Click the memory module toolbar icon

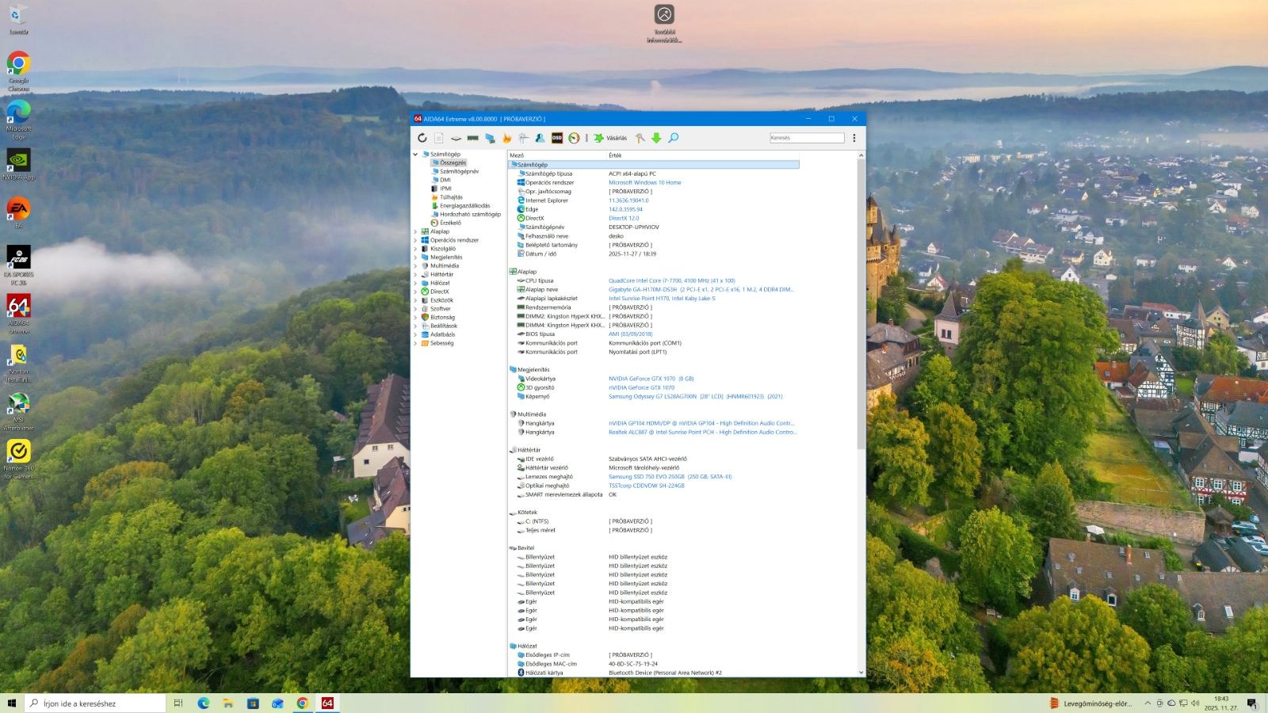(x=473, y=138)
